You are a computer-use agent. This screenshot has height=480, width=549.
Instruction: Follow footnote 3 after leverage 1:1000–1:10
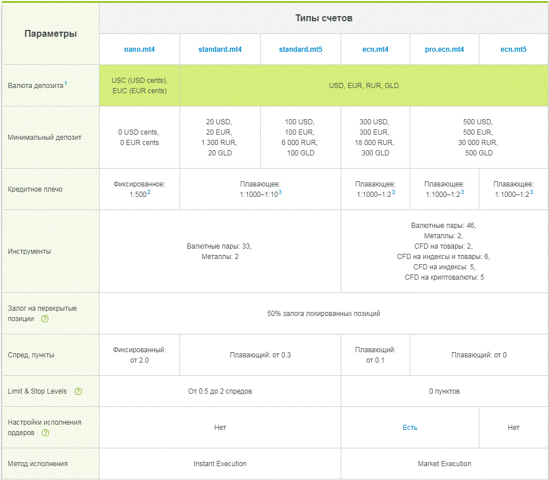click(x=280, y=192)
